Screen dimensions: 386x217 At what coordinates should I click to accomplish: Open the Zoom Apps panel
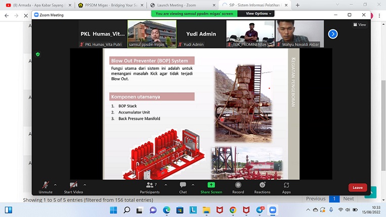[286, 187]
